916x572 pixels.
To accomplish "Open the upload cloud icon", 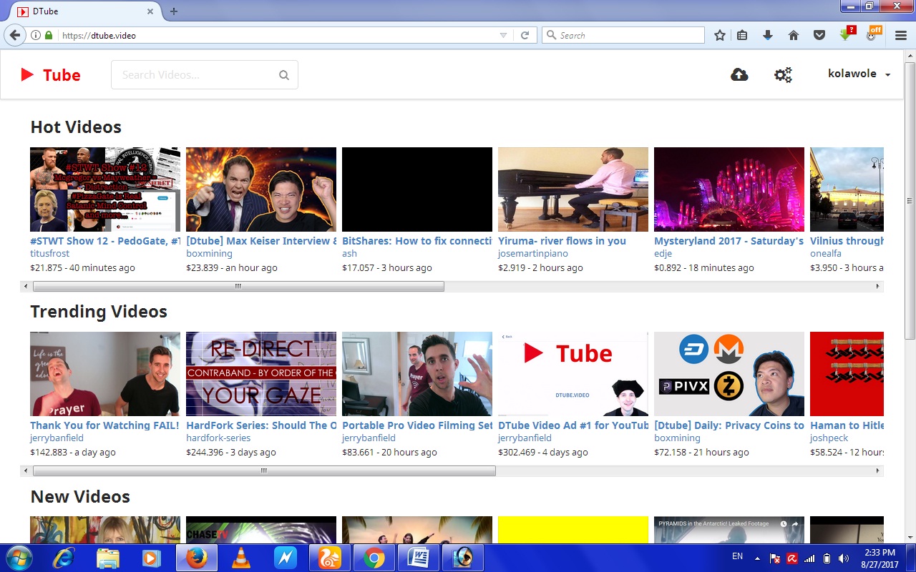I will (x=739, y=74).
